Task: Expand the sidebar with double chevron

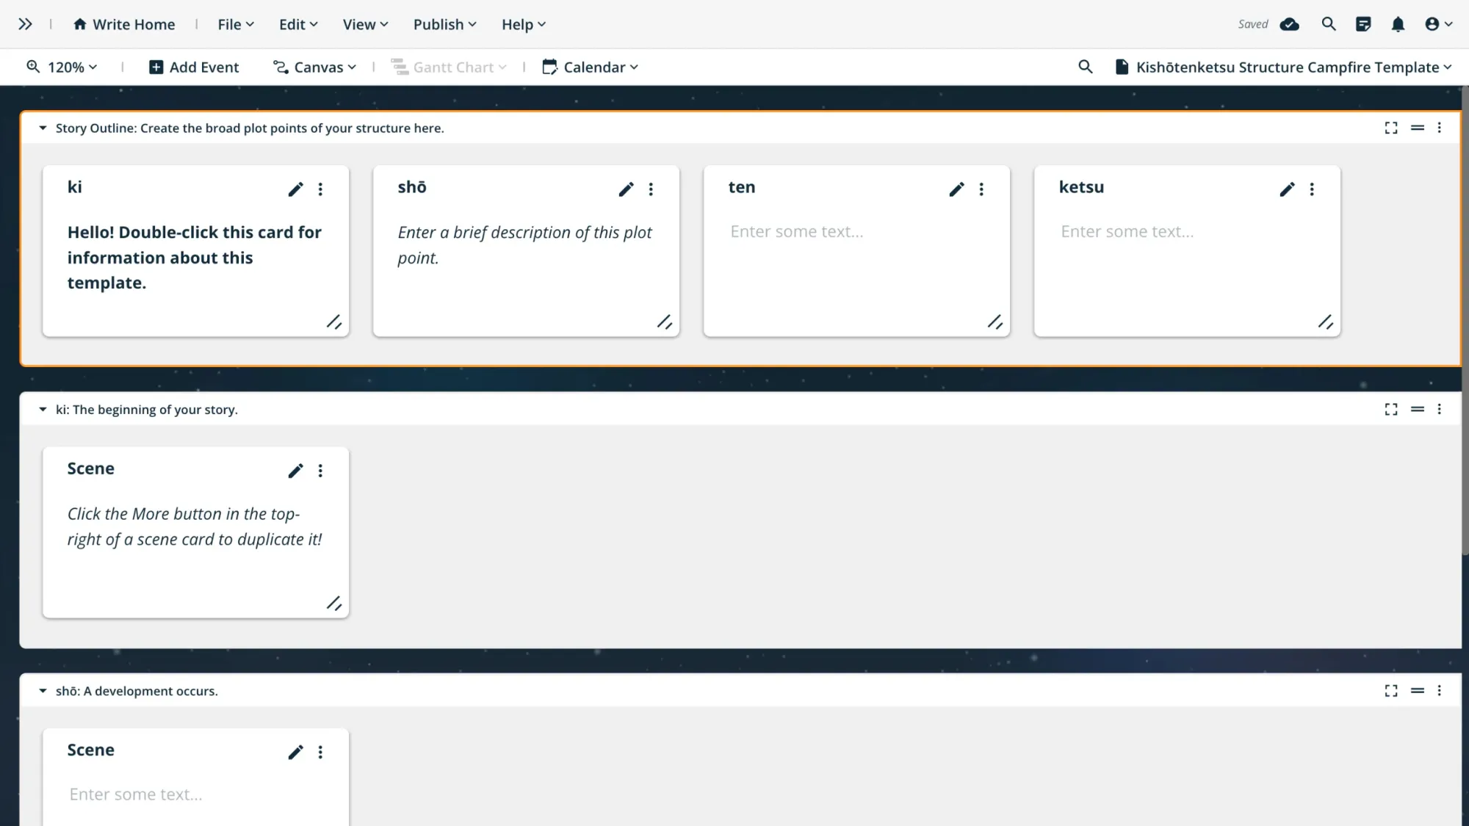Action: tap(25, 24)
